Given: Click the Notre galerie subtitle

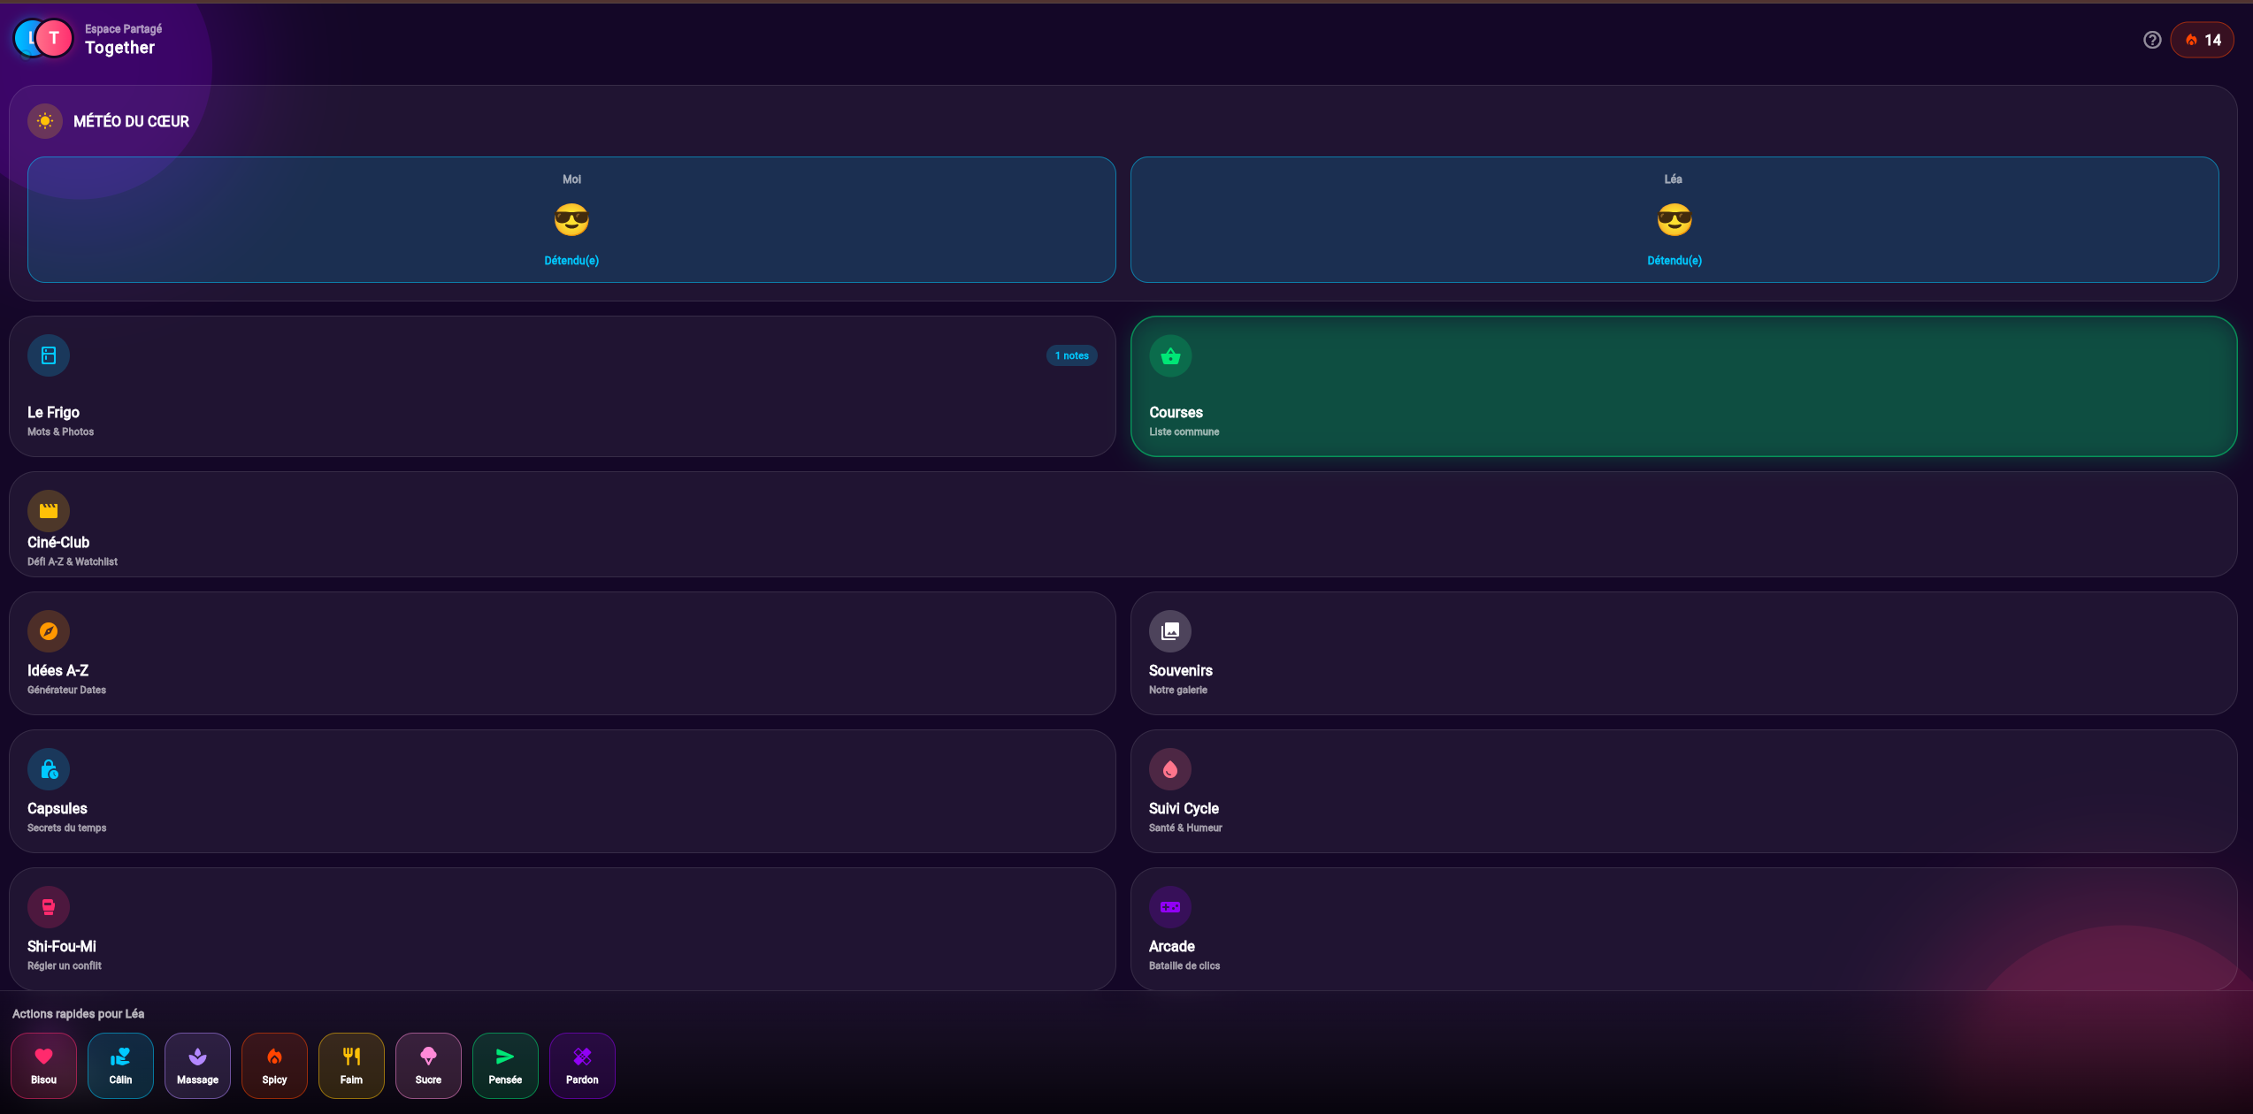Looking at the screenshot, I should coord(1177,690).
